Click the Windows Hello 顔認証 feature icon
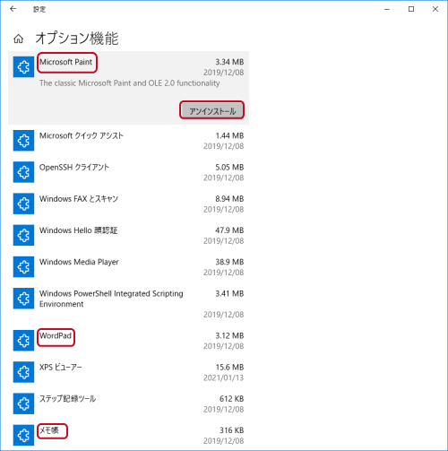This screenshot has height=451, width=448. coord(23,235)
